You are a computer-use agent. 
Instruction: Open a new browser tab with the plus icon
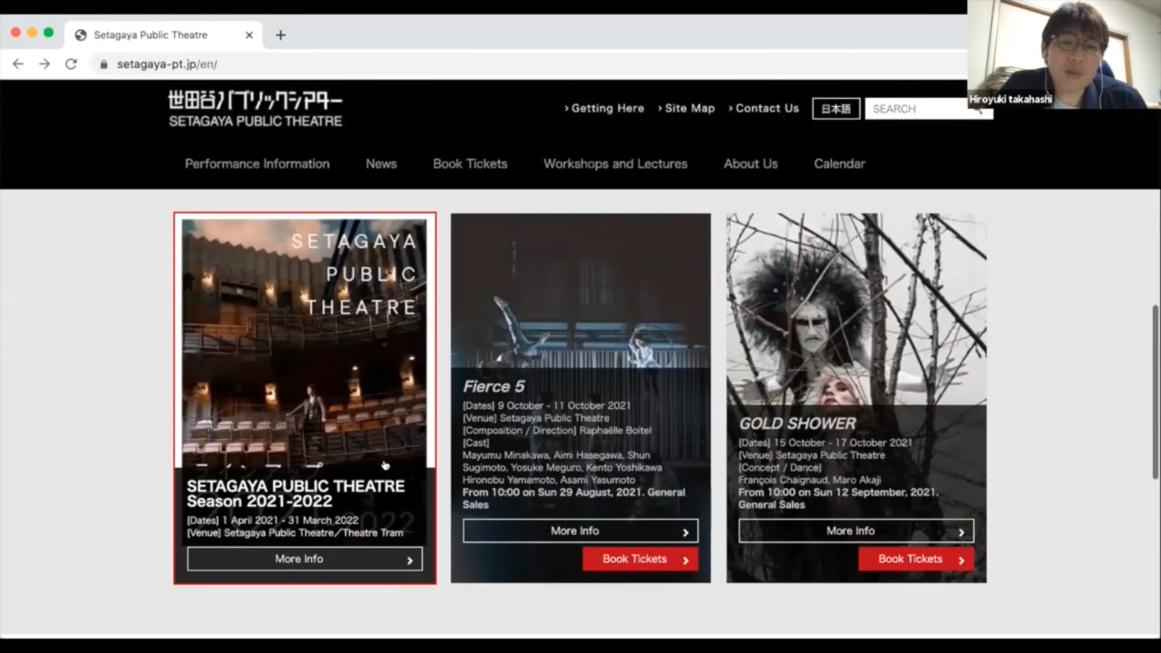pos(280,35)
